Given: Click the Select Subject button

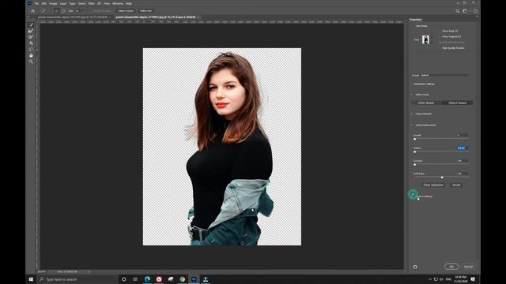Looking at the screenshot, I should (126, 10).
